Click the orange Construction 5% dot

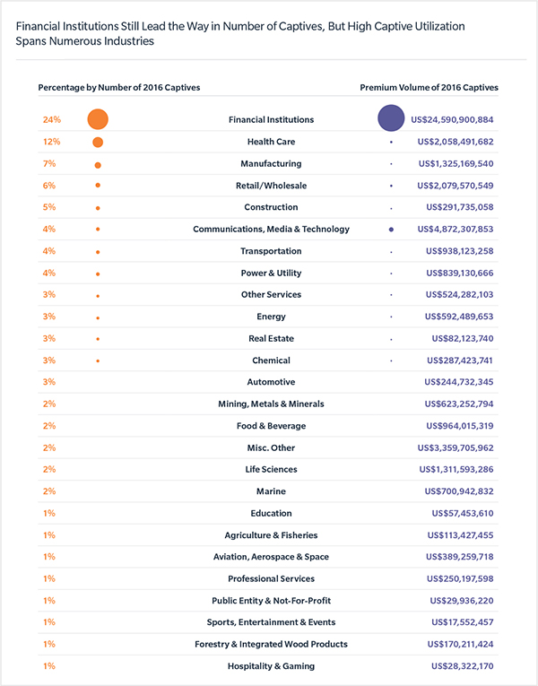(98, 208)
